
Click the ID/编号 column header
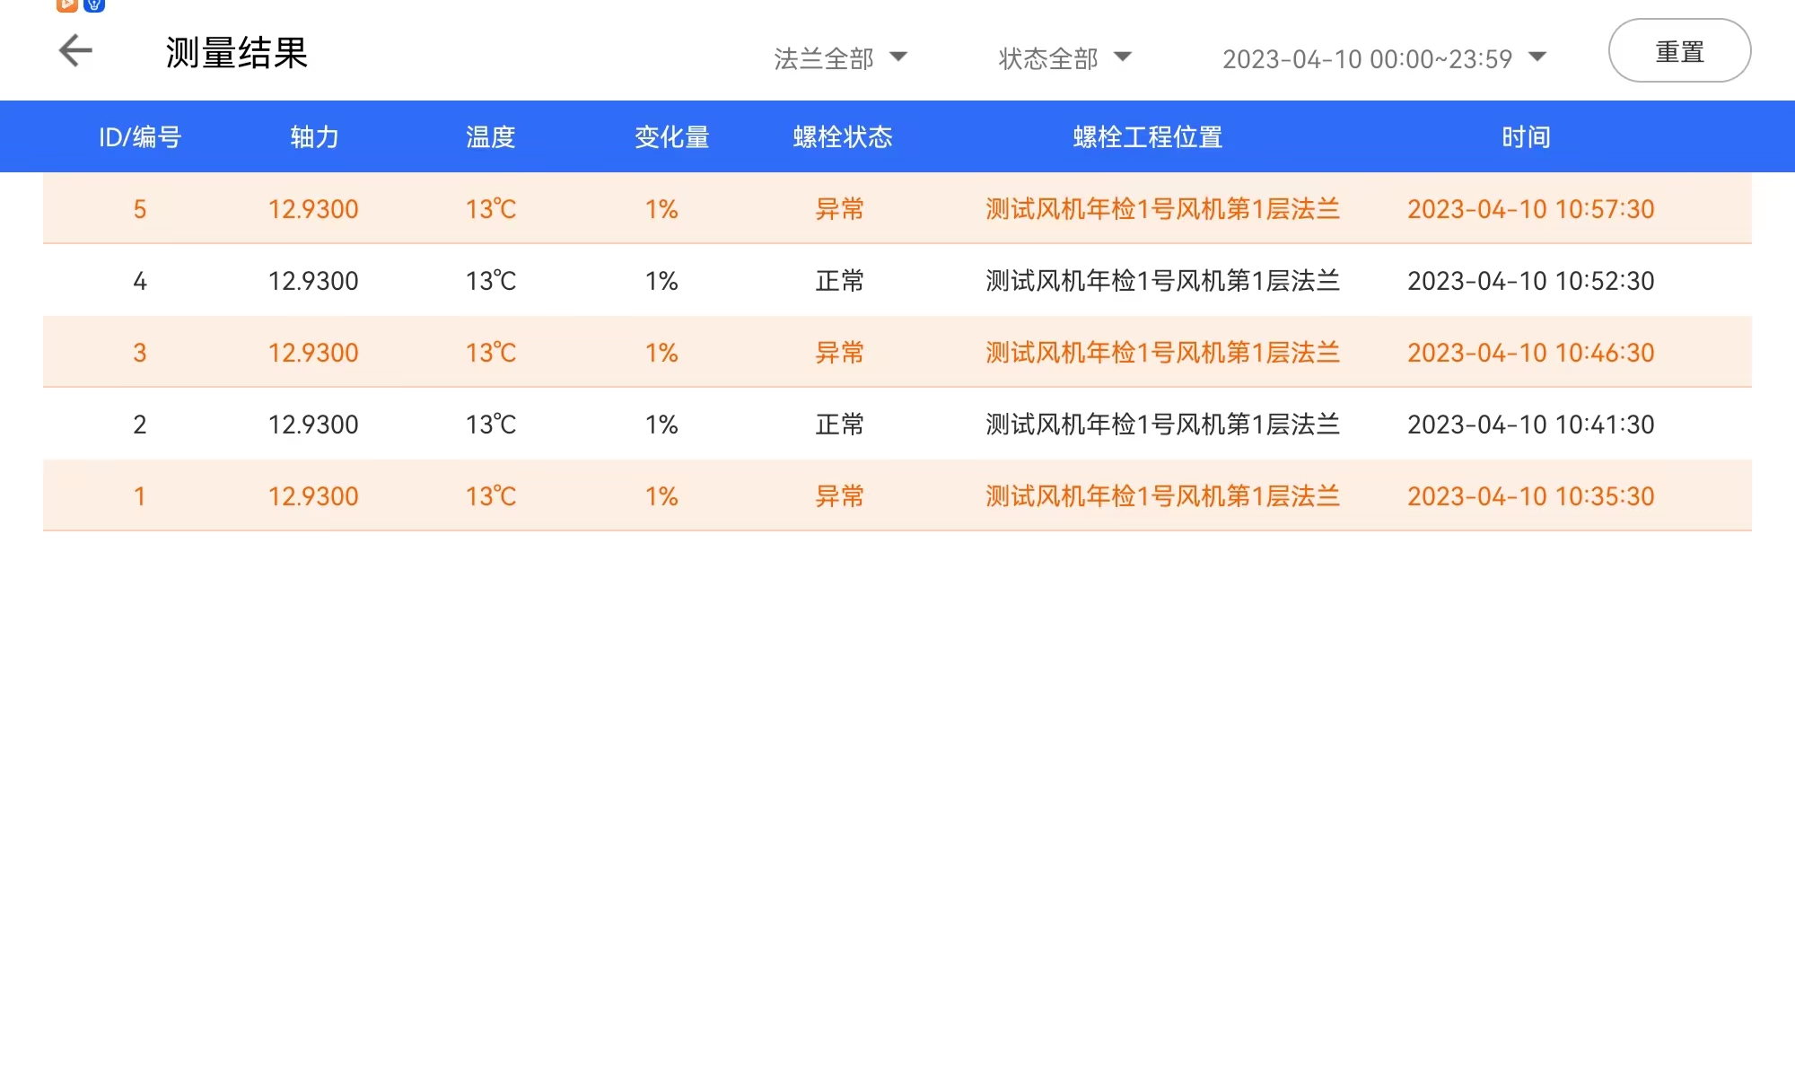(x=140, y=136)
